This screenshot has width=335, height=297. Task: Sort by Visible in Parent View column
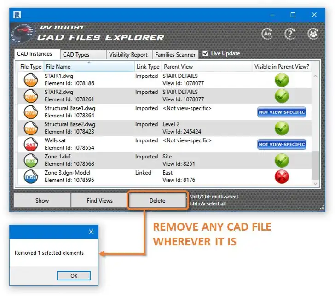tap(282, 66)
